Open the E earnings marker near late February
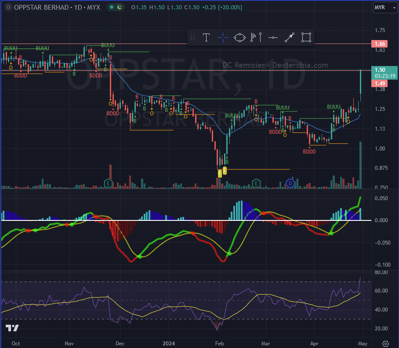This screenshot has height=348, width=399. [x=256, y=183]
